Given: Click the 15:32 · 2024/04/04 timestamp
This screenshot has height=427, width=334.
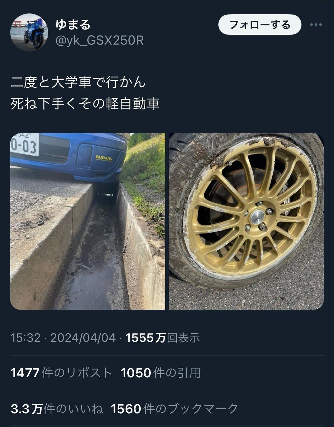Looking at the screenshot, I should (x=63, y=338).
